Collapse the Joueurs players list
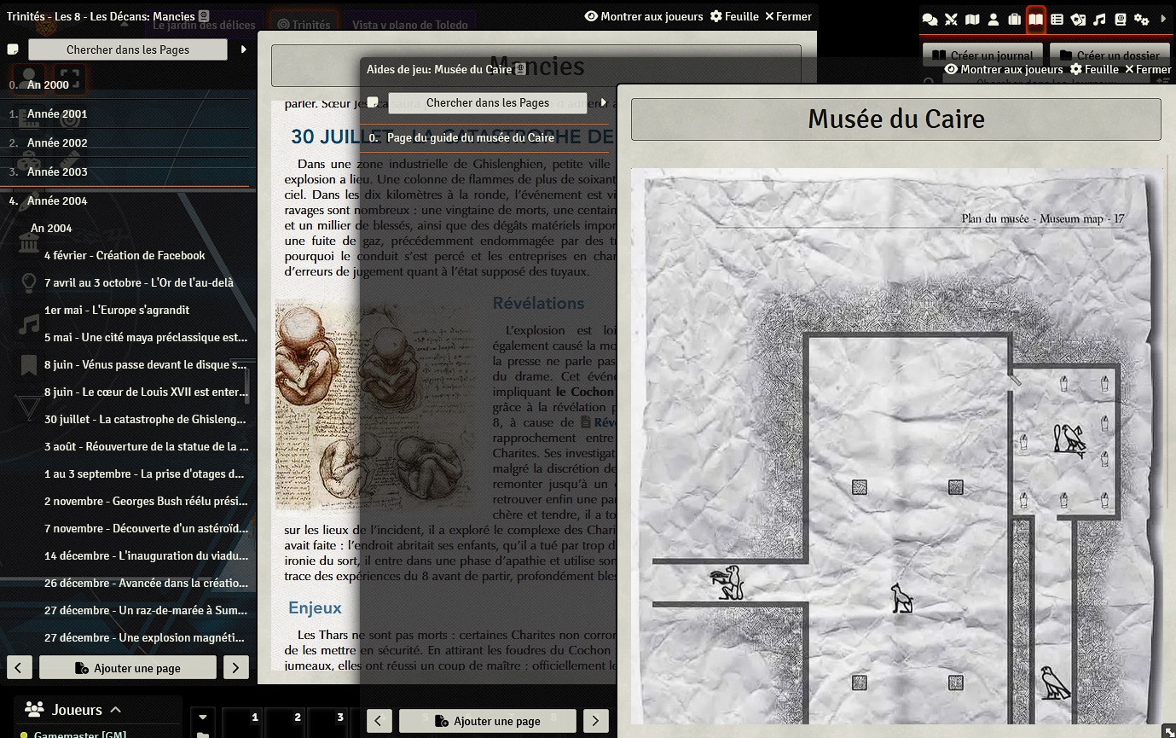The width and height of the screenshot is (1176, 738). click(116, 710)
